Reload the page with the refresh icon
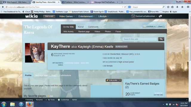Screen dimensions: 191x107 click(x=125, y=7)
